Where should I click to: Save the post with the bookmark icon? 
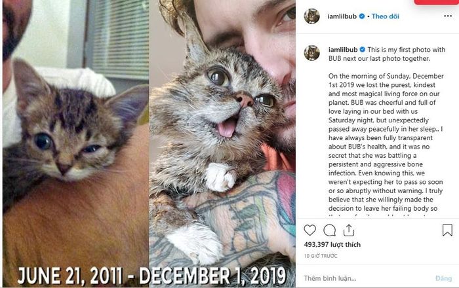click(447, 230)
